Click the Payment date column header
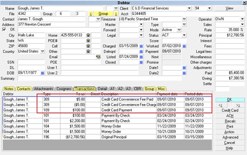This screenshot has height=155, width=247. 170,94
